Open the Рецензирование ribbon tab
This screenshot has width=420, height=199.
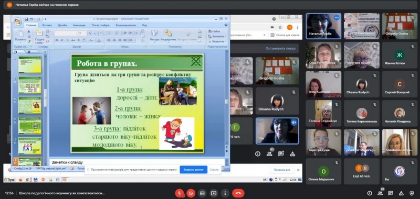click(125, 25)
